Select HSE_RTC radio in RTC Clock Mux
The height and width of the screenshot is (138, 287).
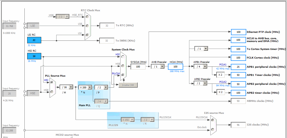coord(87,17)
